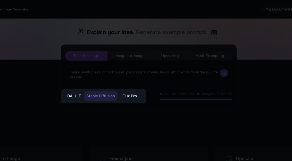Open My Documents

coord(278,9)
